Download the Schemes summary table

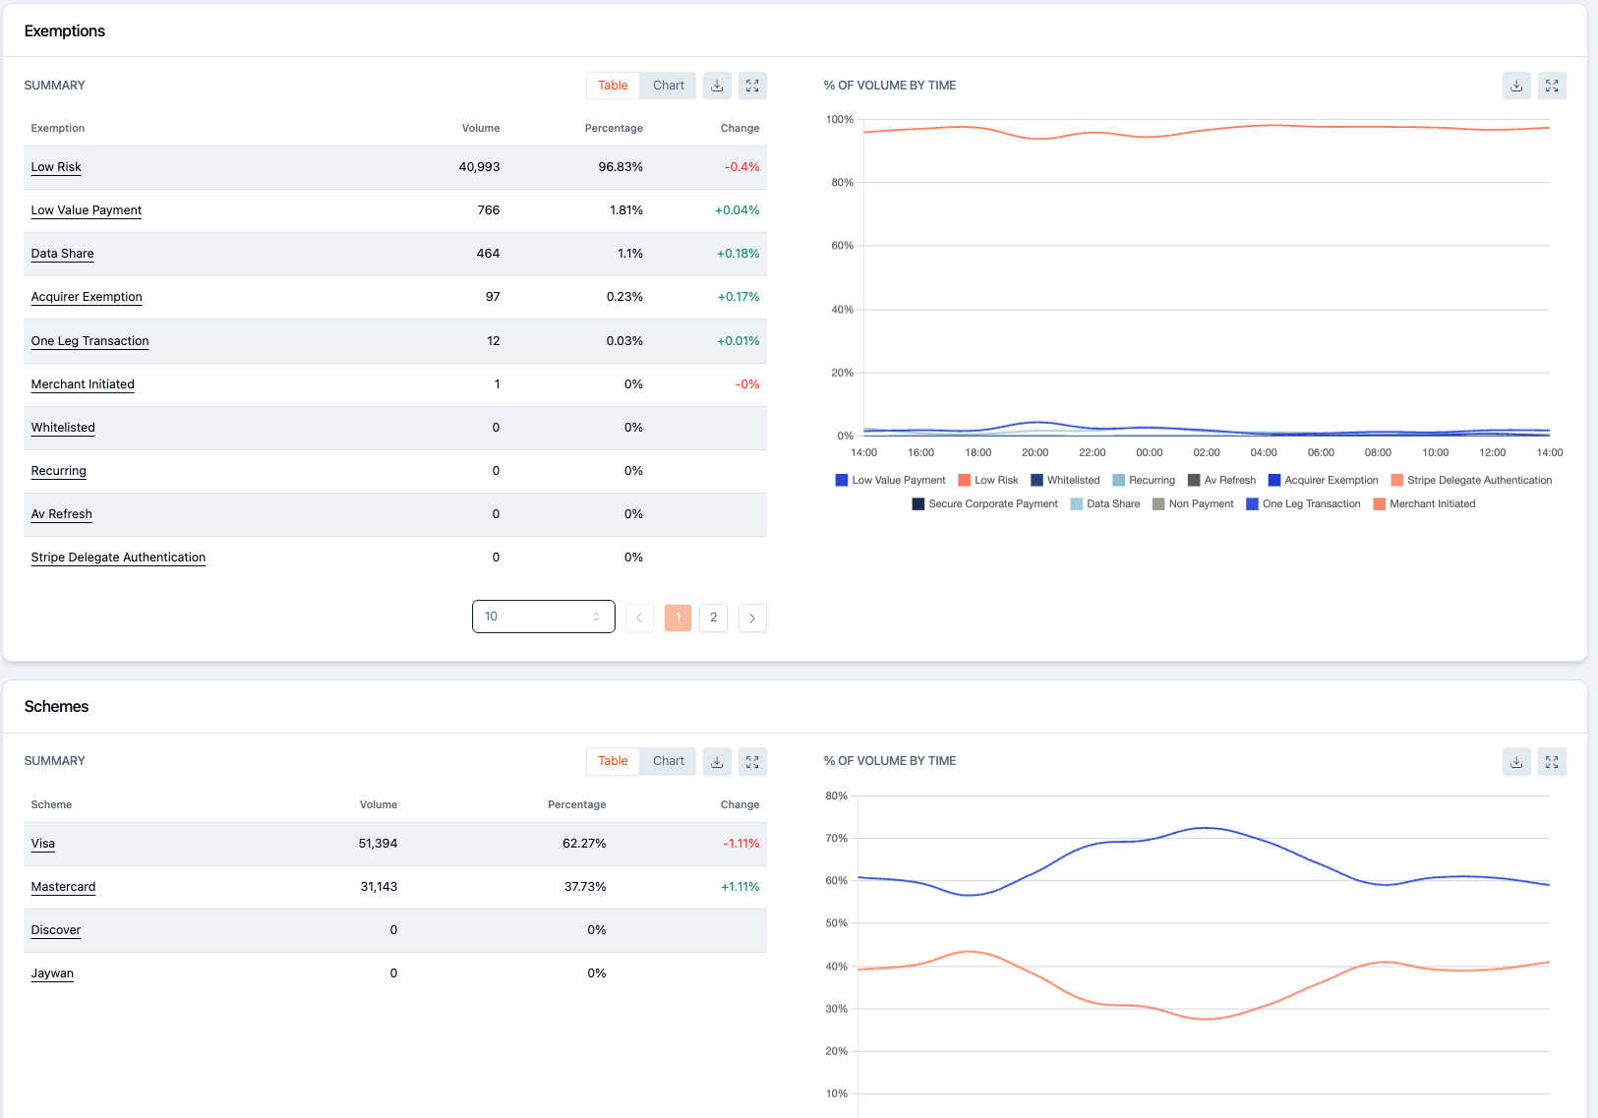pyautogui.click(x=717, y=761)
